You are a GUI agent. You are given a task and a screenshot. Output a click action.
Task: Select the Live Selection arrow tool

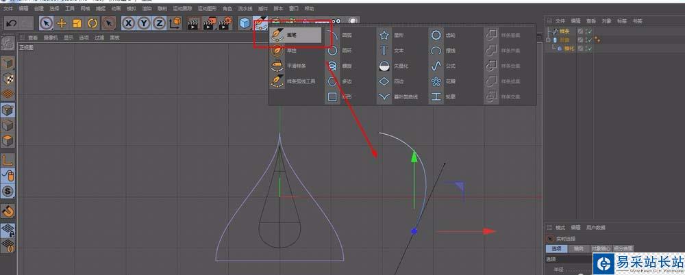[x=46, y=23]
